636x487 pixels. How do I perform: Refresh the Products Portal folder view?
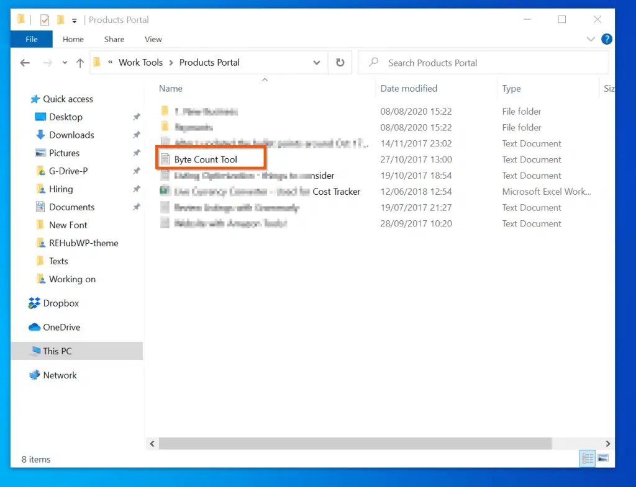340,63
